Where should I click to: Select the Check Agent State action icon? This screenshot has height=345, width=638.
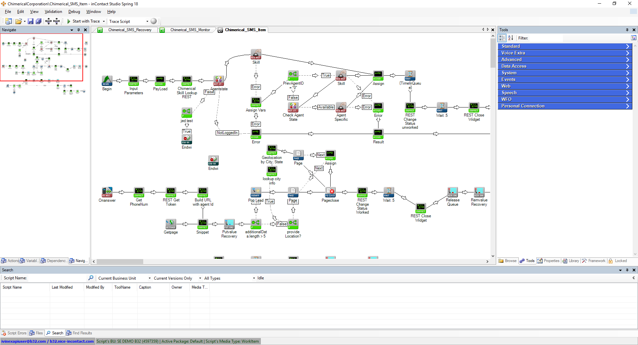pos(293,107)
